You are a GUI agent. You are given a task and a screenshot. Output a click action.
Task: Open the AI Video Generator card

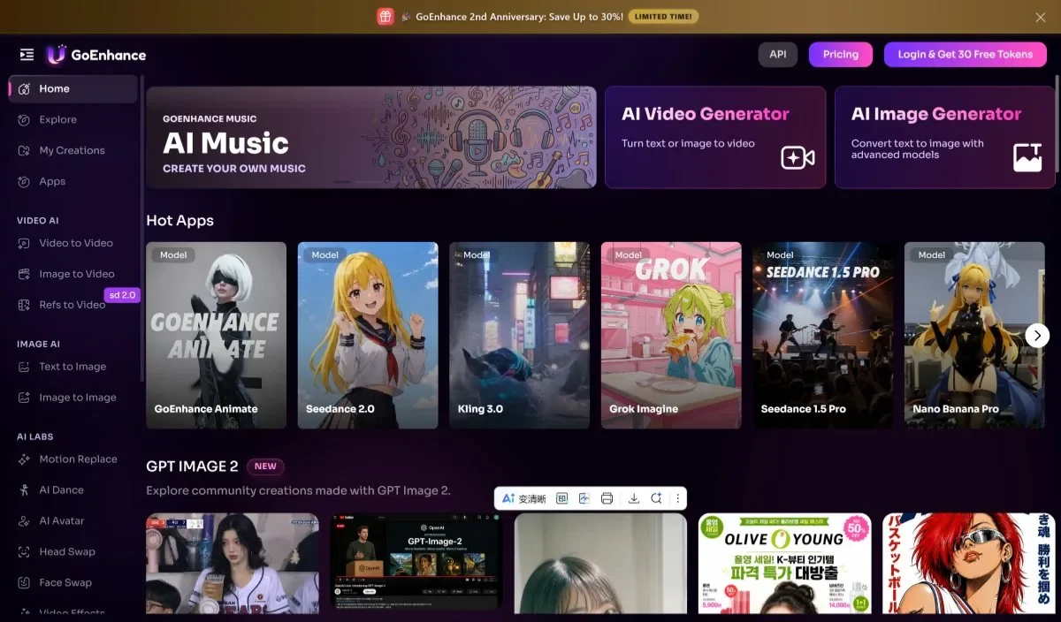click(x=715, y=137)
